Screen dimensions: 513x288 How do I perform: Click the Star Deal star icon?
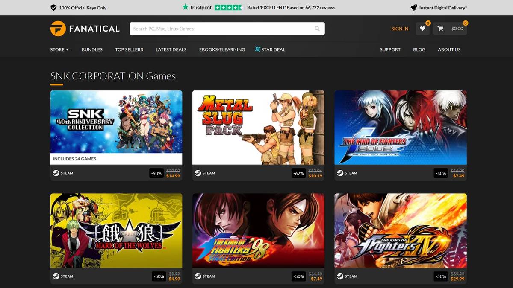click(256, 49)
